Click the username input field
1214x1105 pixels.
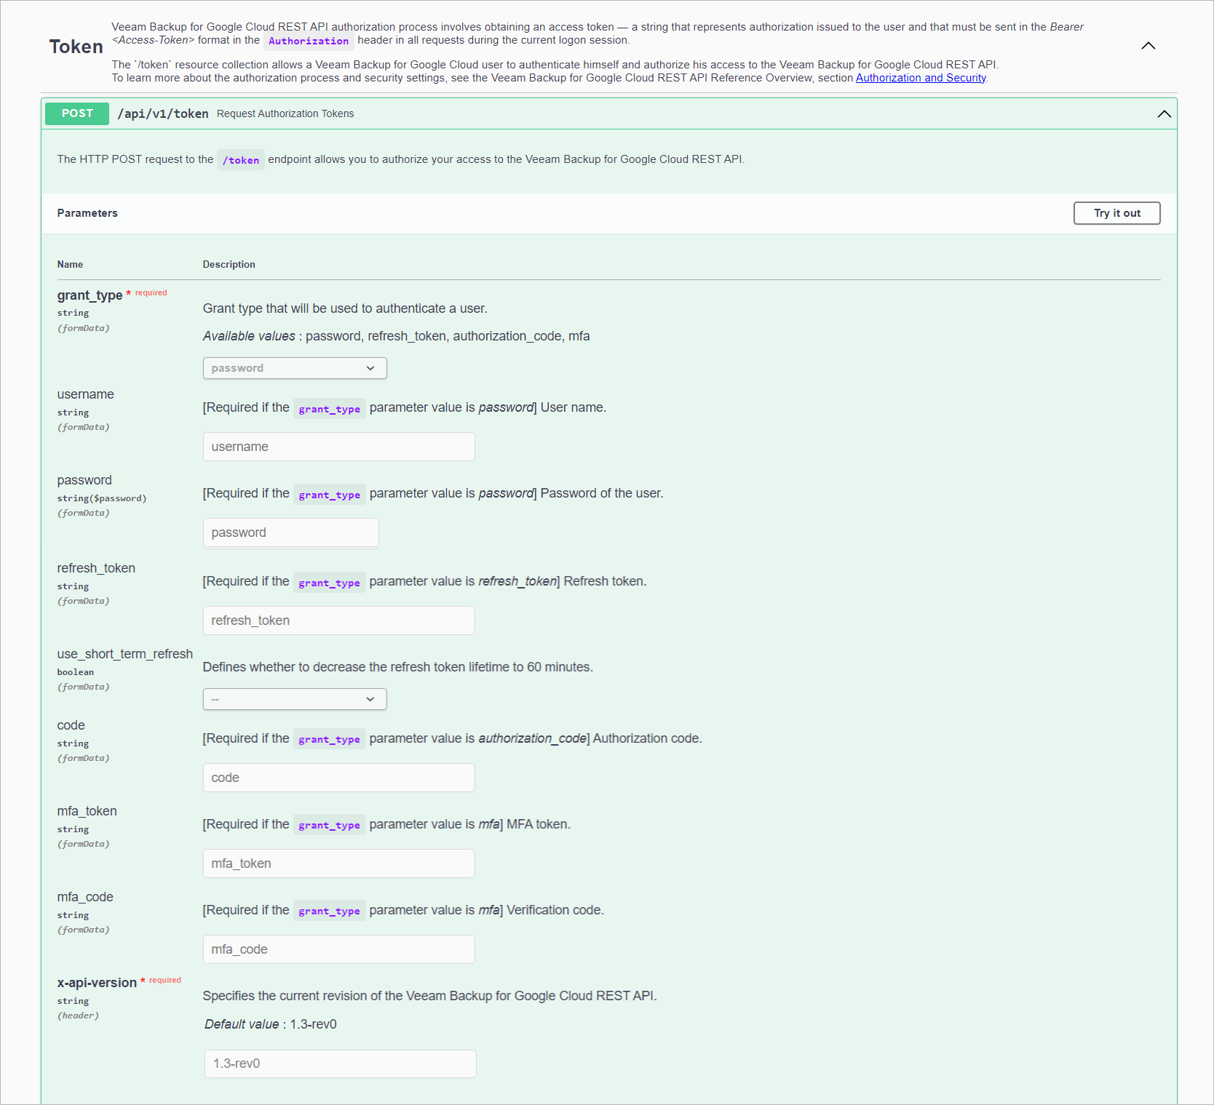tap(339, 447)
